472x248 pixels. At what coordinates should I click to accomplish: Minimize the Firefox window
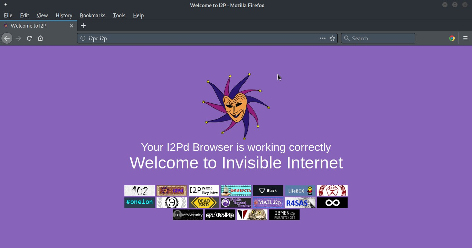445,5
